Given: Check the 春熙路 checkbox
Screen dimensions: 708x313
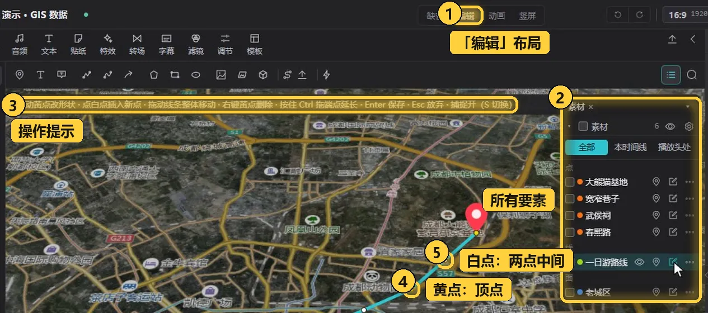Looking at the screenshot, I should tap(570, 232).
